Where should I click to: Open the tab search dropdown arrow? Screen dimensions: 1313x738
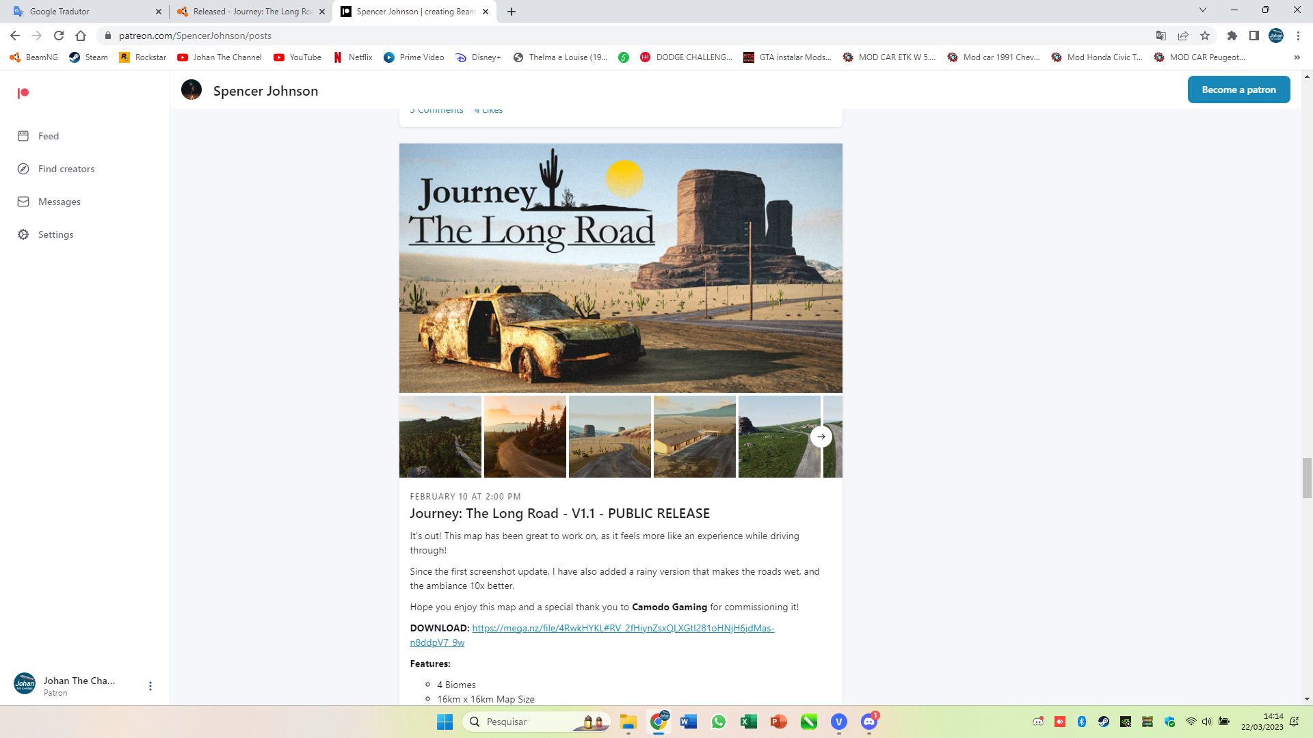1202,10
